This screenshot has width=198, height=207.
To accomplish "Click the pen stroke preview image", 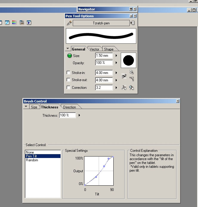I will [x=101, y=36].
